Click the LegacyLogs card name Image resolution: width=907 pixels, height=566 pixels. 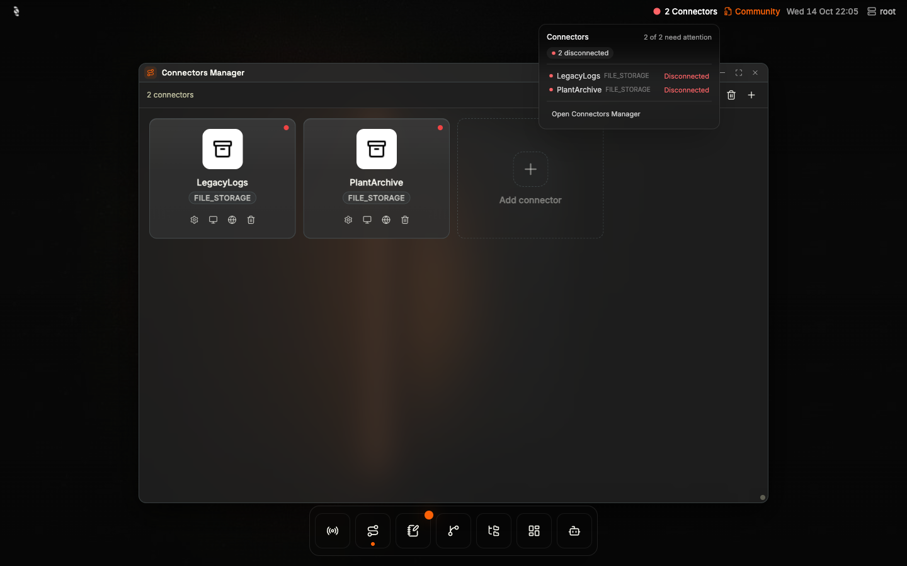(222, 182)
